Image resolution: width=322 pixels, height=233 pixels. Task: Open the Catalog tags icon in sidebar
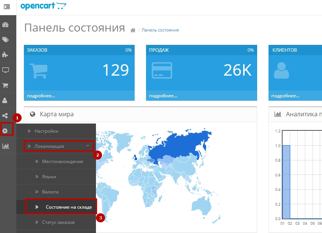[x=5, y=40]
